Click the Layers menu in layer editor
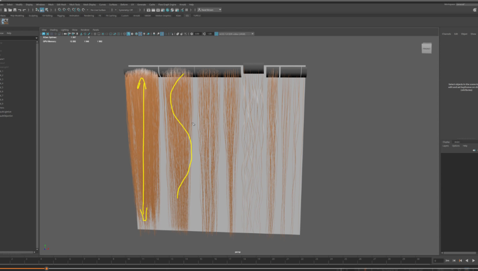 (446, 146)
